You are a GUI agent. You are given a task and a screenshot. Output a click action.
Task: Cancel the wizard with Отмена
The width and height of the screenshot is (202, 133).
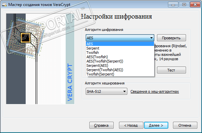tap(185, 125)
